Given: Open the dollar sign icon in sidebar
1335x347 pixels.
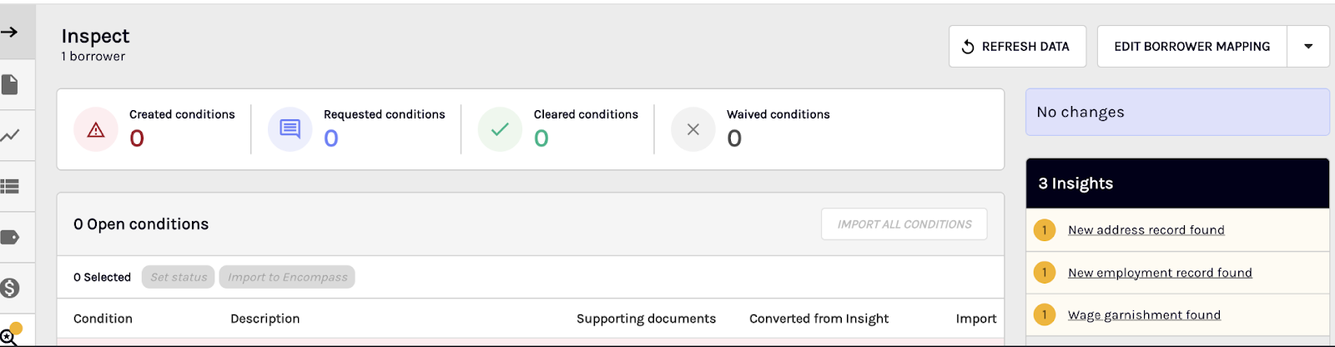Looking at the screenshot, I should point(9,289).
